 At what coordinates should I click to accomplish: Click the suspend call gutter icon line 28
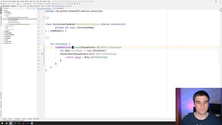click(x=42, y=54)
